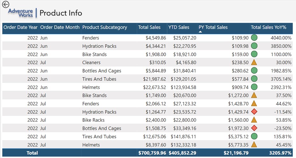Select the Bike Racks subcategory cell
Image resolution: width=296 pixels, height=158 pixels.
[93, 120]
